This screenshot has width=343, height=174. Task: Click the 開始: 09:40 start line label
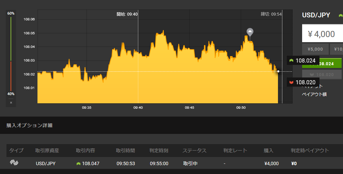click(127, 14)
